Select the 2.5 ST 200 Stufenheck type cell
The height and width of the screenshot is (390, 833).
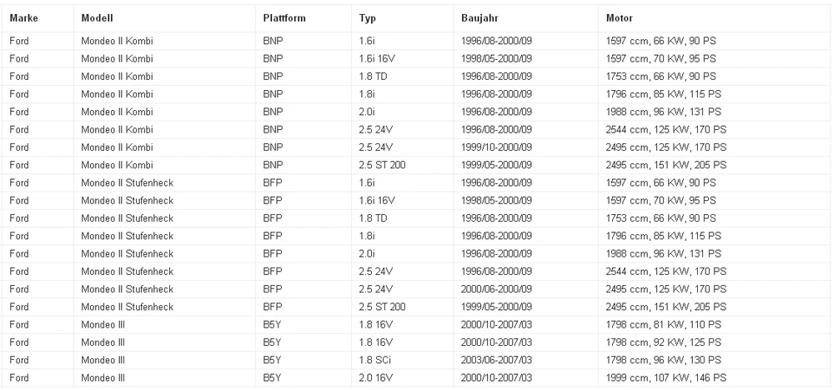[x=402, y=307]
